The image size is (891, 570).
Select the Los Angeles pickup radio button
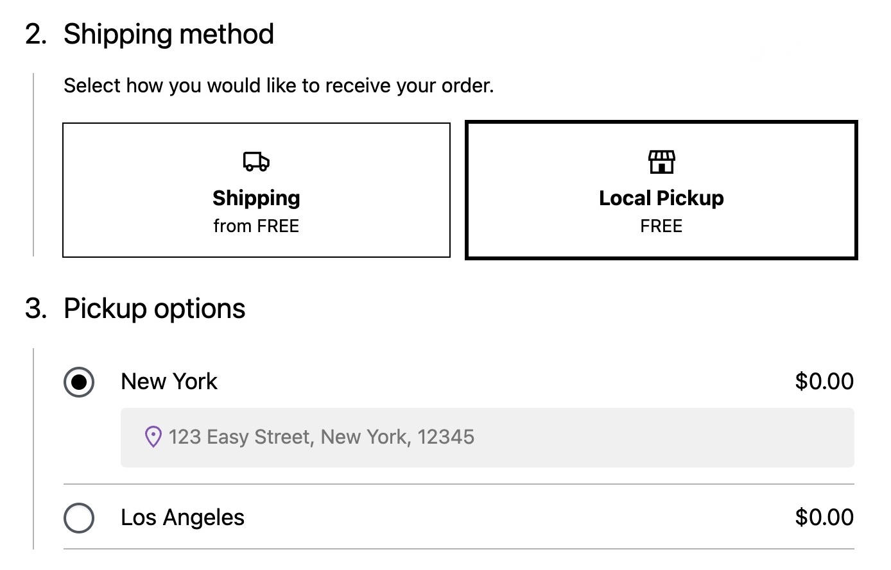coord(79,518)
